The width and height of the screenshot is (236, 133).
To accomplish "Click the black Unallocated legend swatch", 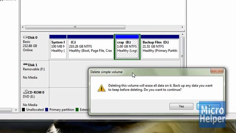I will tap(23, 110).
